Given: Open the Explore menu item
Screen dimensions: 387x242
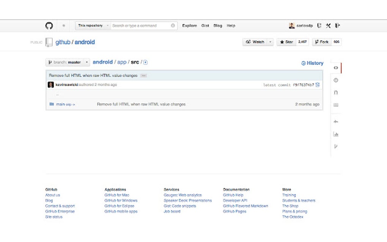Looking at the screenshot, I should (189, 25).
